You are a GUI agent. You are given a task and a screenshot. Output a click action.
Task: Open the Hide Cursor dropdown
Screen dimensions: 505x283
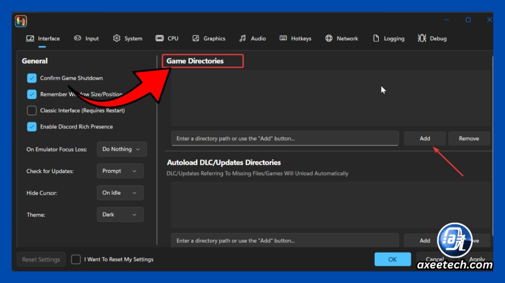coord(120,193)
